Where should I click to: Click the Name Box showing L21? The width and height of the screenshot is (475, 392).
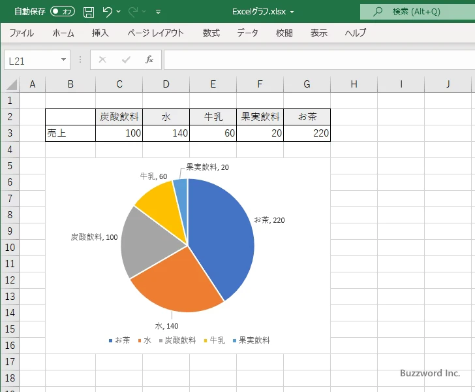(31, 60)
